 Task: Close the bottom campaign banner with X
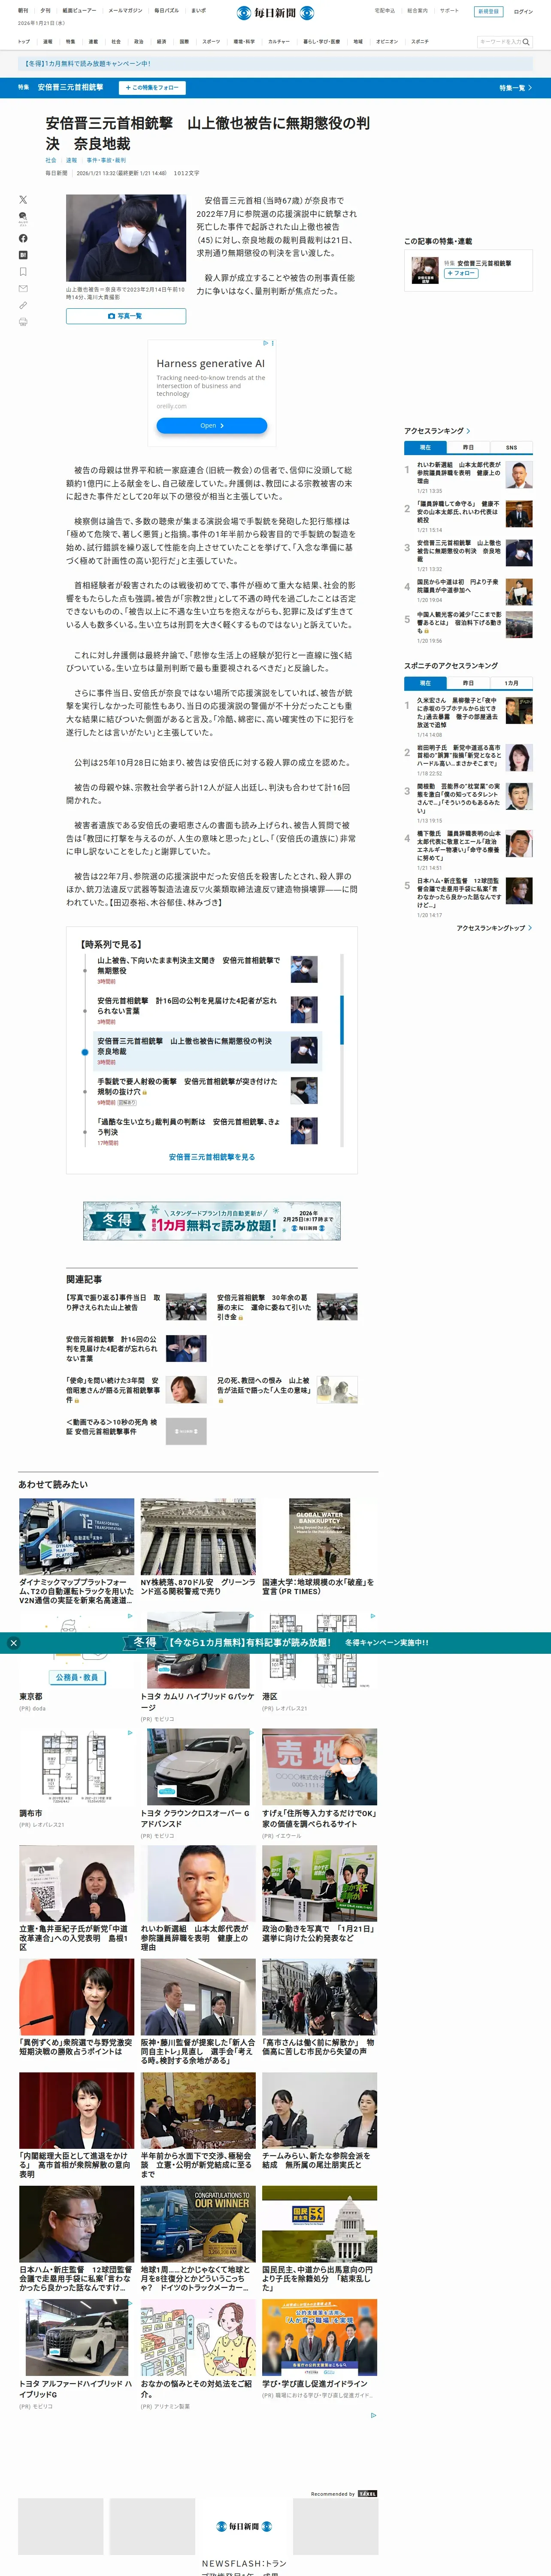13,1643
